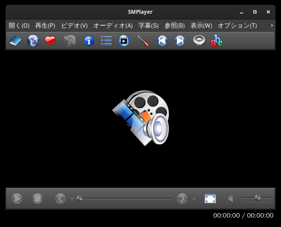Jump to next track in toolbar

click(180, 41)
